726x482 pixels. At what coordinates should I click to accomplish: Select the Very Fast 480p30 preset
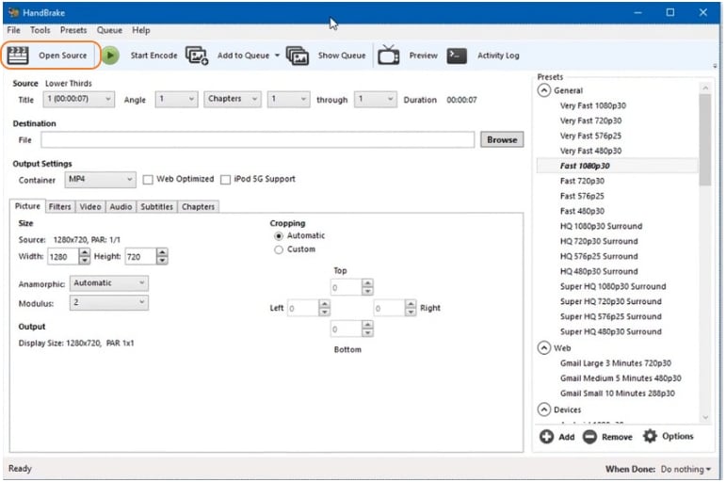click(x=590, y=151)
